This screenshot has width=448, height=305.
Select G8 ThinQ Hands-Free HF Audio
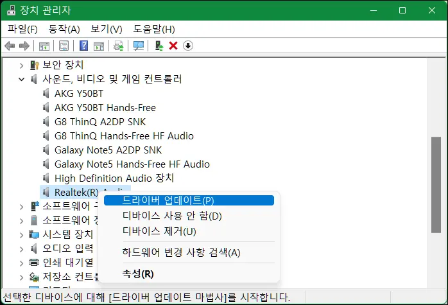(x=124, y=135)
